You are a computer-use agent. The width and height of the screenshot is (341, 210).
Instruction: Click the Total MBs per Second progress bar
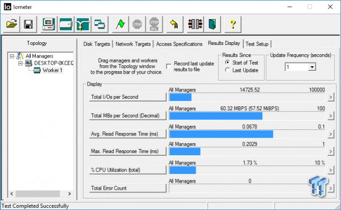pyautogui.click(x=247, y=116)
